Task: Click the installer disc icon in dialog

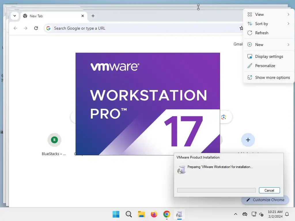Action: click(181, 170)
